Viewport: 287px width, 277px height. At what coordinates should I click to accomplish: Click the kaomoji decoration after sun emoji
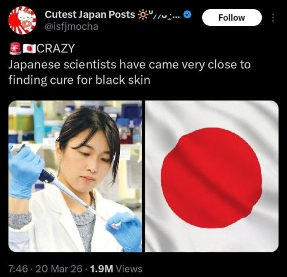pyautogui.click(x=164, y=16)
